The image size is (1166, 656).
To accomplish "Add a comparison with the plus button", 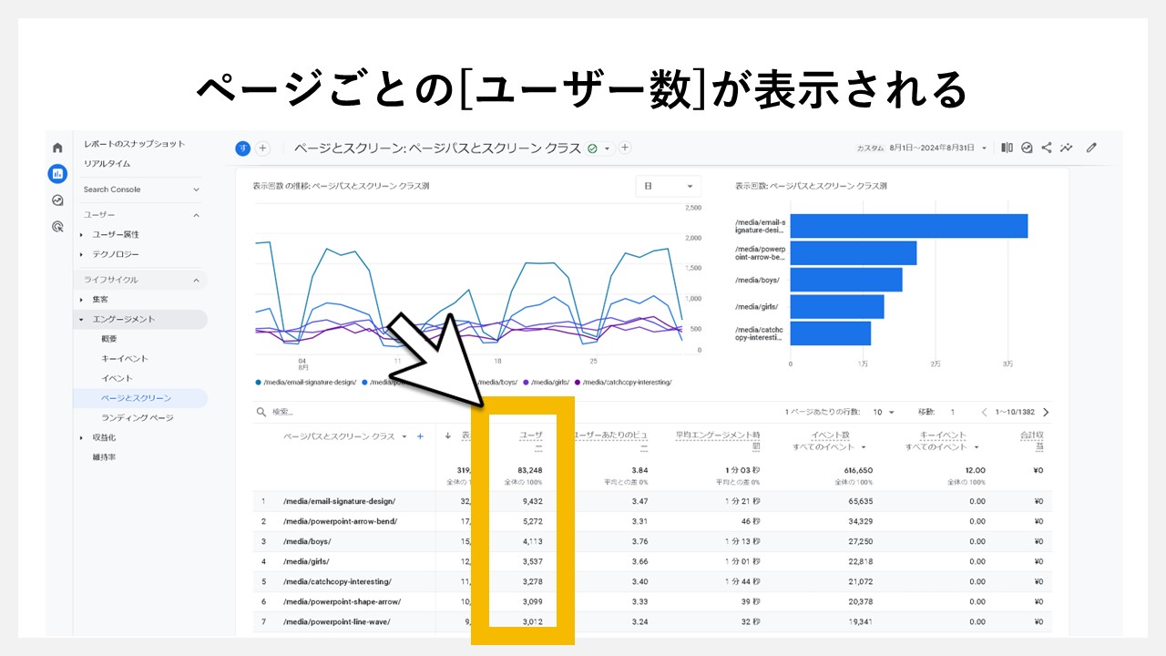I will click(x=263, y=148).
